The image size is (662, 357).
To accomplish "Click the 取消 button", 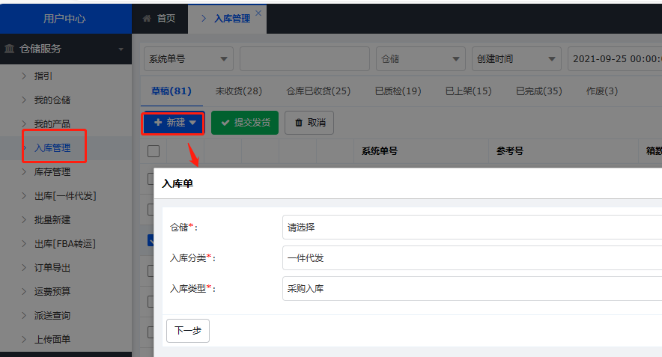I will pyautogui.click(x=309, y=123).
